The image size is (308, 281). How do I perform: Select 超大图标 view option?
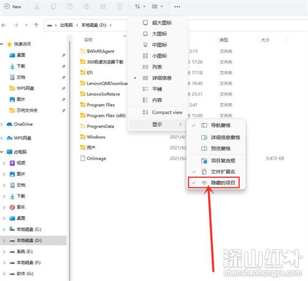(158, 22)
